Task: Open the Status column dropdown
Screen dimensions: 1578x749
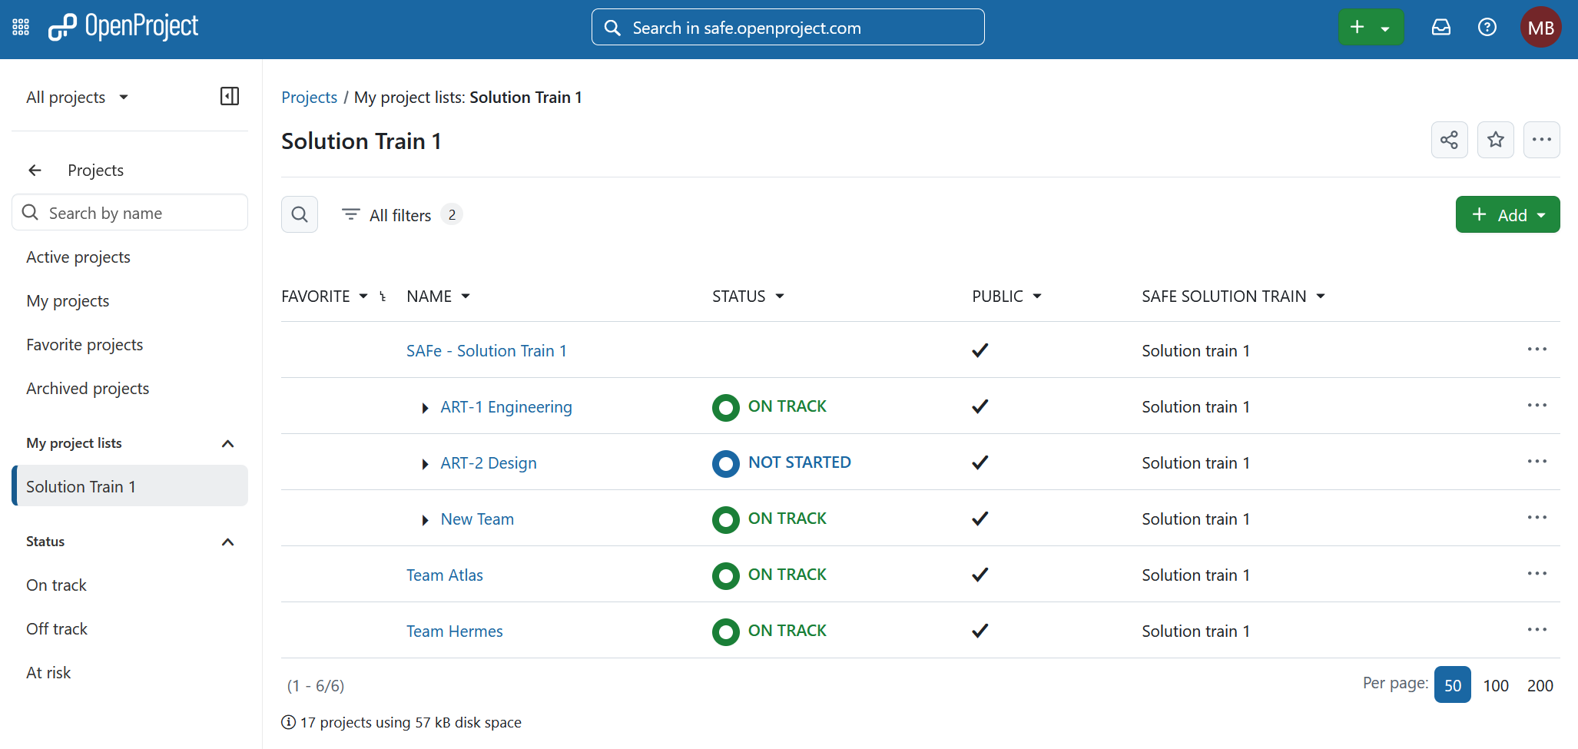Action: click(780, 297)
